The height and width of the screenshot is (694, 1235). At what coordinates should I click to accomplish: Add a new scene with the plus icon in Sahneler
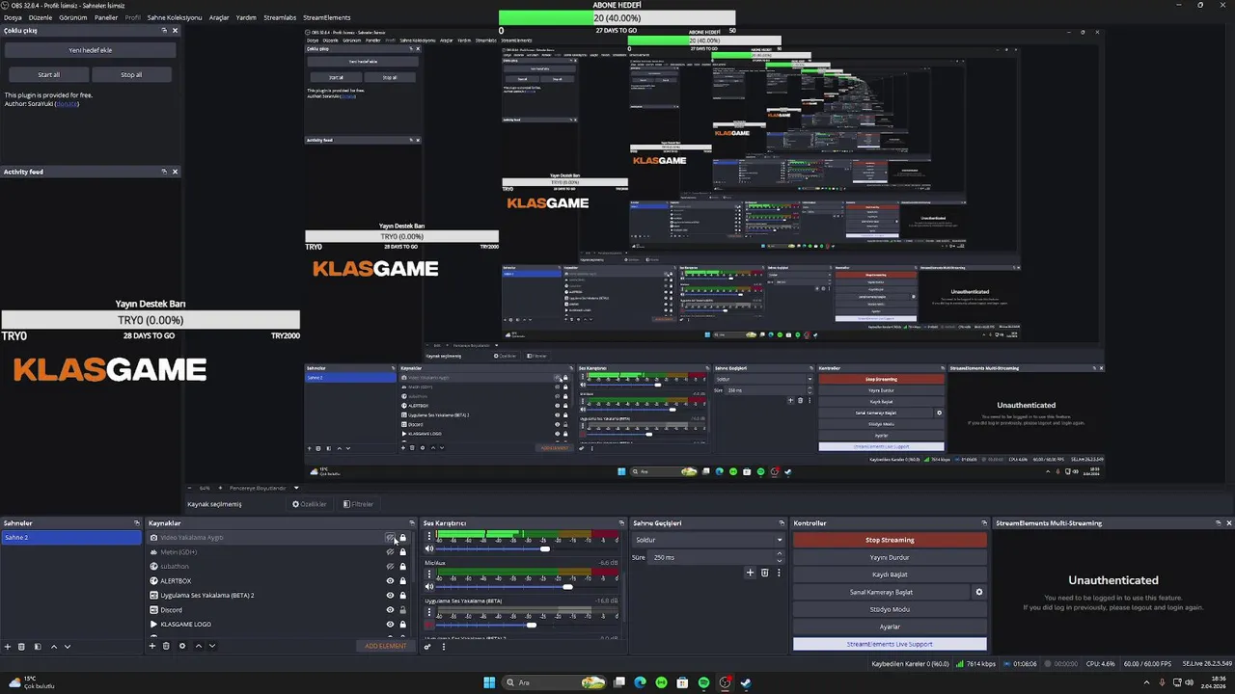tap(8, 646)
